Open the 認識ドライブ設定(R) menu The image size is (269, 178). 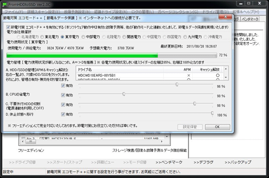[x=111, y=12]
